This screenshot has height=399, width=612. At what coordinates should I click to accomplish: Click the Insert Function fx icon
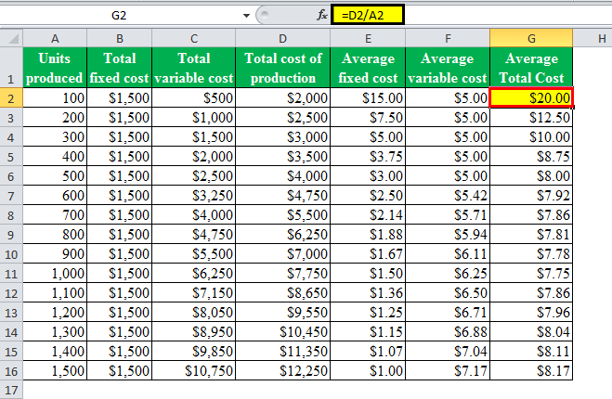click(x=321, y=15)
